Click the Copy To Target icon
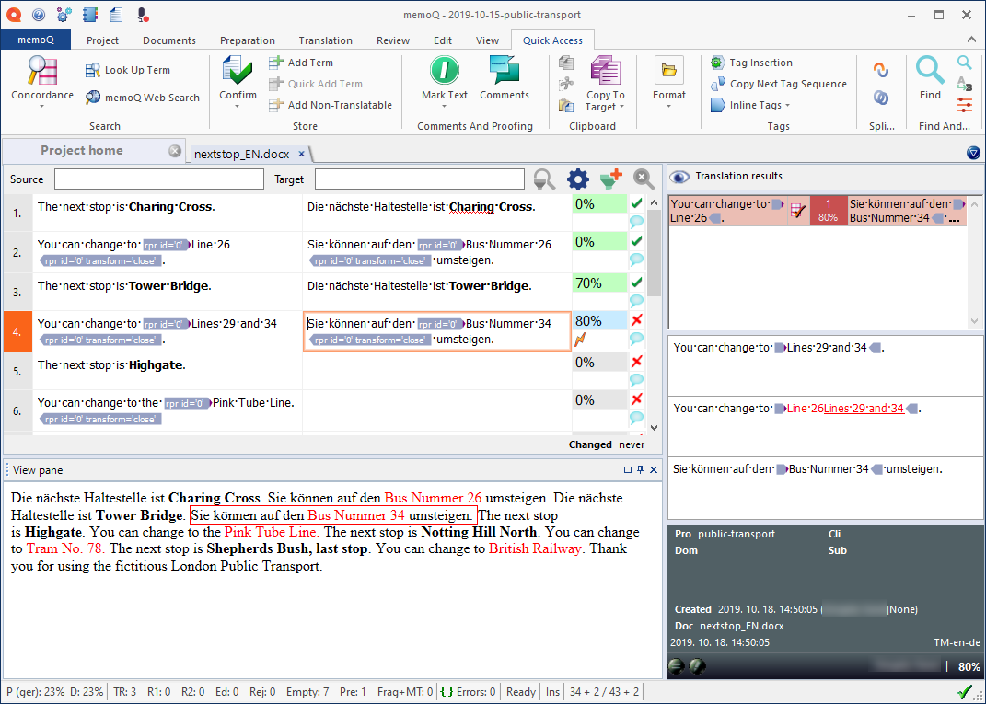This screenshot has width=986, height=704. 606,70
